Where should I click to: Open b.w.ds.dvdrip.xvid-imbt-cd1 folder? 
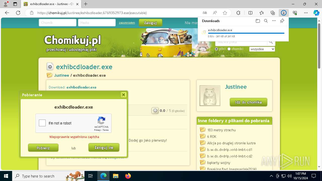[230, 150]
